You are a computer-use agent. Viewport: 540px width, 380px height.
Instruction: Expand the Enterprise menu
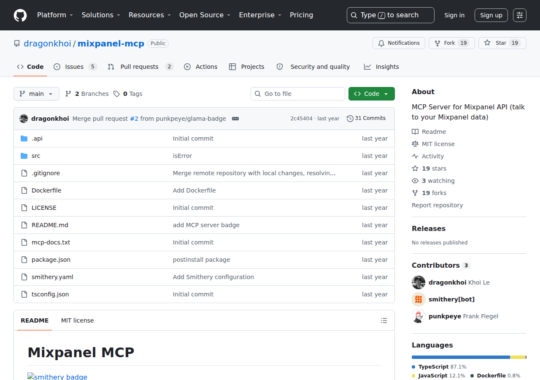[x=260, y=15]
